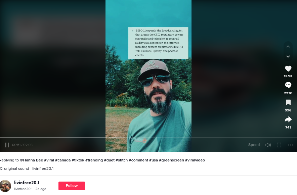Pause the video playback
Viewport: 297px width, 195px height.
(x=7, y=145)
